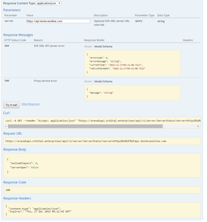Click the server URL input field
This screenshot has width=207, height=222.
(58, 21)
